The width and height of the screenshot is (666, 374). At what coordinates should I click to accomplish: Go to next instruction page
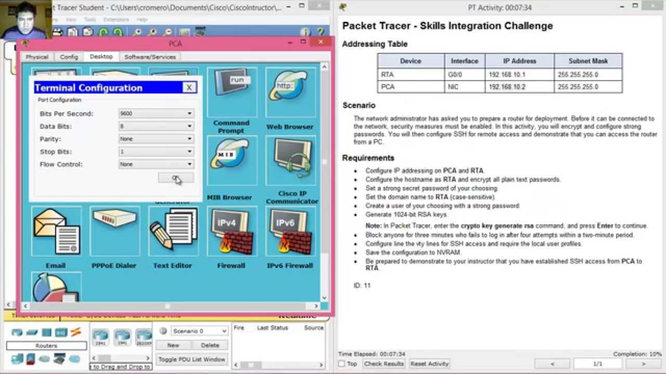point(644,364)
